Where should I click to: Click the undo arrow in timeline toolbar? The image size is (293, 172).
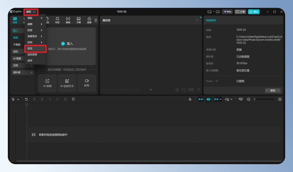pos(26,99)
